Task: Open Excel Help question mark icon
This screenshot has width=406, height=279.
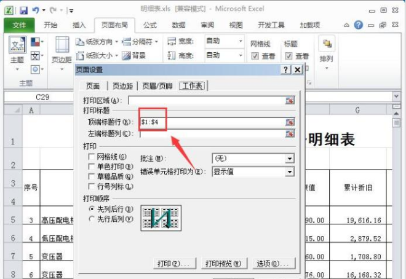Action: (x=359, y=25)
